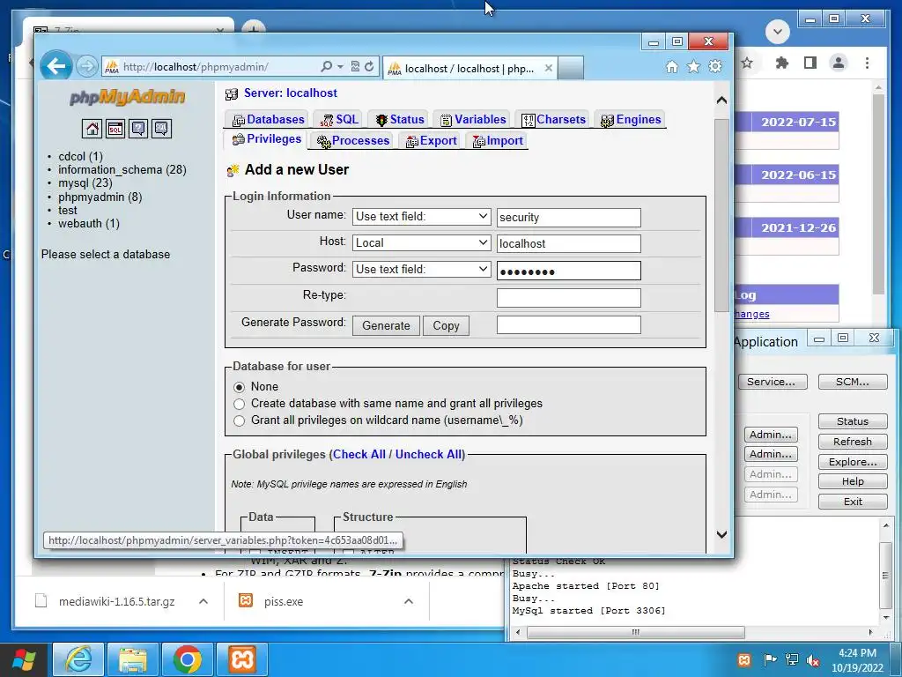
Task: Select mysql (23) database in sidebar
Action: (85, 183)
